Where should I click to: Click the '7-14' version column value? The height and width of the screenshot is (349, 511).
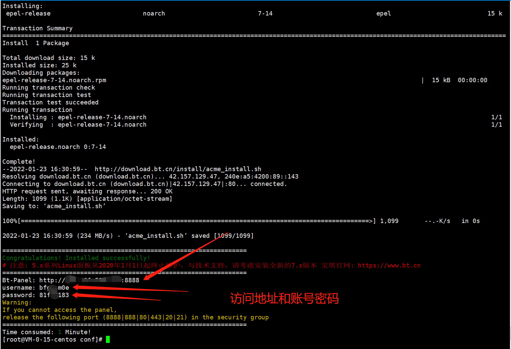coord(265,13)
